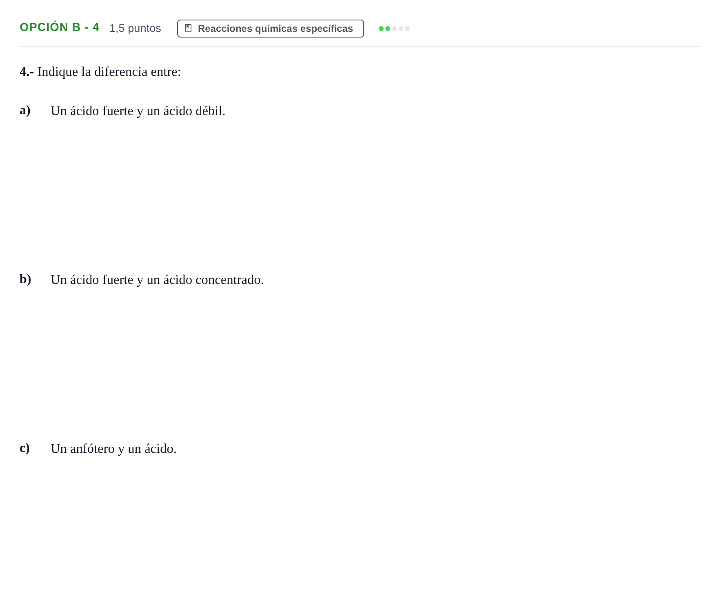This screenshot has height=616, width=720.
Task: Click the last gray difficulty dot
Action: click(x=407, y=29)
